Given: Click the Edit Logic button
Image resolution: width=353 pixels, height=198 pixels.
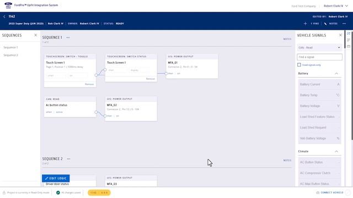Looking at the screenshot, I should 56,178.
